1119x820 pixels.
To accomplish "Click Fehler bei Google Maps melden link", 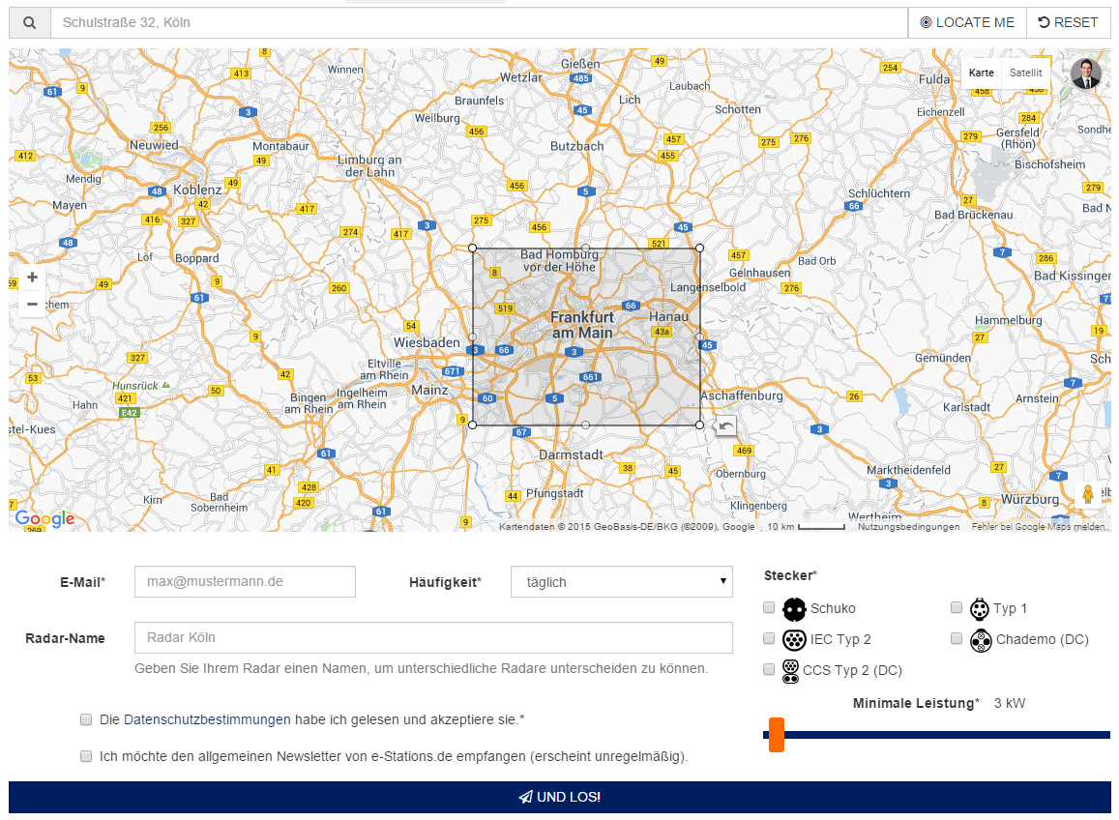I will (x=1039, y=527).
